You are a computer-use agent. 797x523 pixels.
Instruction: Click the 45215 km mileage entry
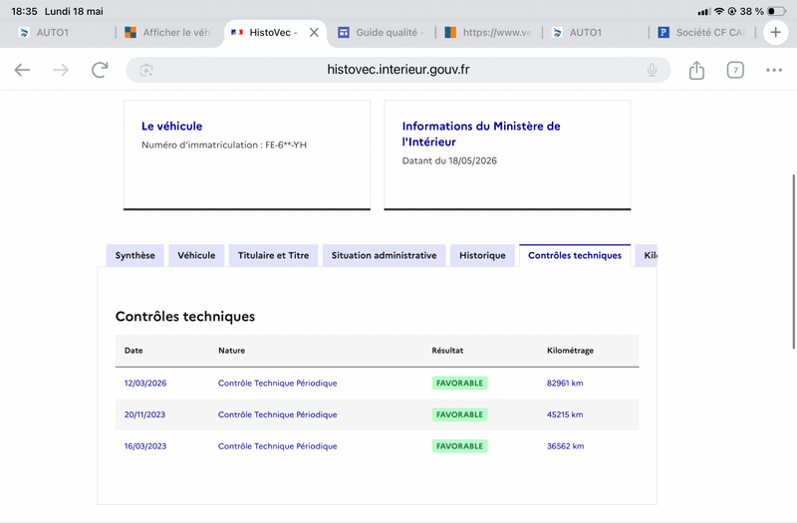[565, 414]
